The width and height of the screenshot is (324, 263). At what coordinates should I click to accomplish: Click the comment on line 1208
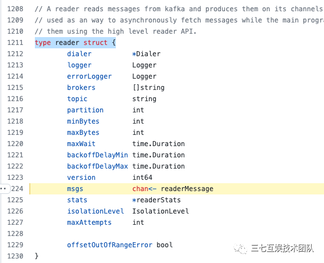tap(179, 9)
